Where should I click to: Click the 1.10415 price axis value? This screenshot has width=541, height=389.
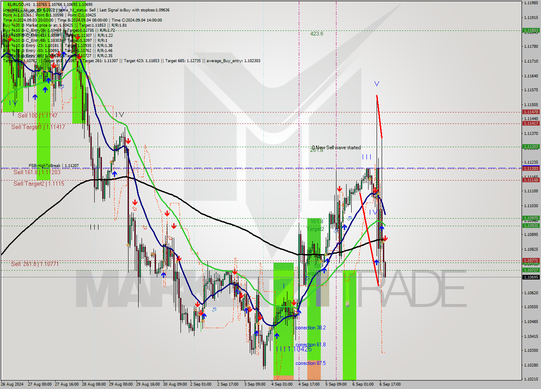point(531,336)
